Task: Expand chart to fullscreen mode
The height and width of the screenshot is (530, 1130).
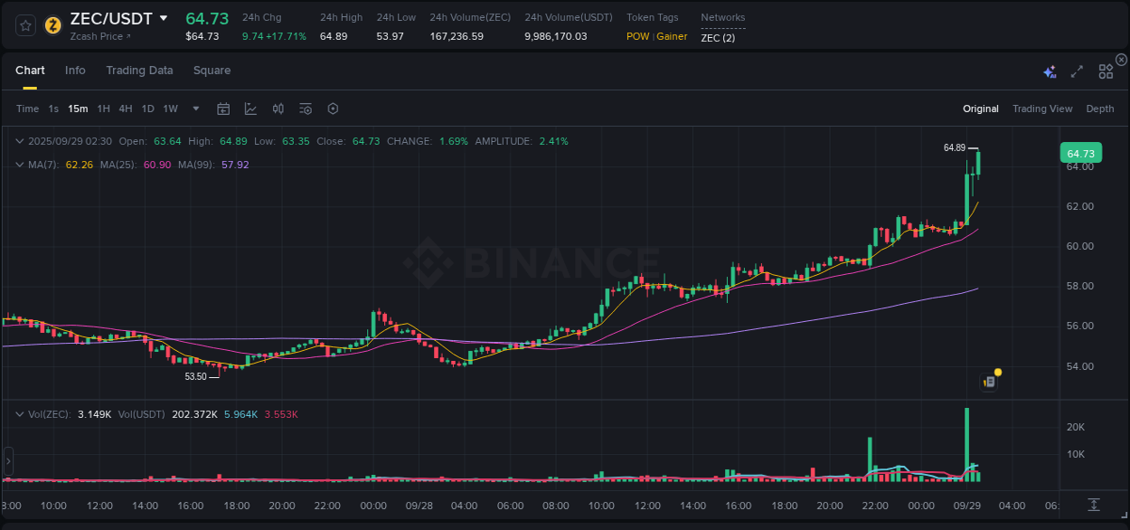Action: point(1077,70)
